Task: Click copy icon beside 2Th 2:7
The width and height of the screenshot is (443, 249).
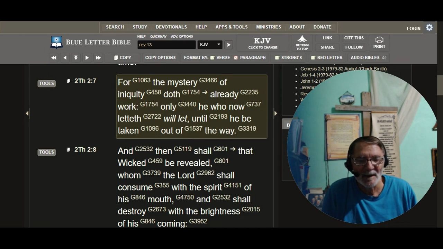Action: (68, 81)
